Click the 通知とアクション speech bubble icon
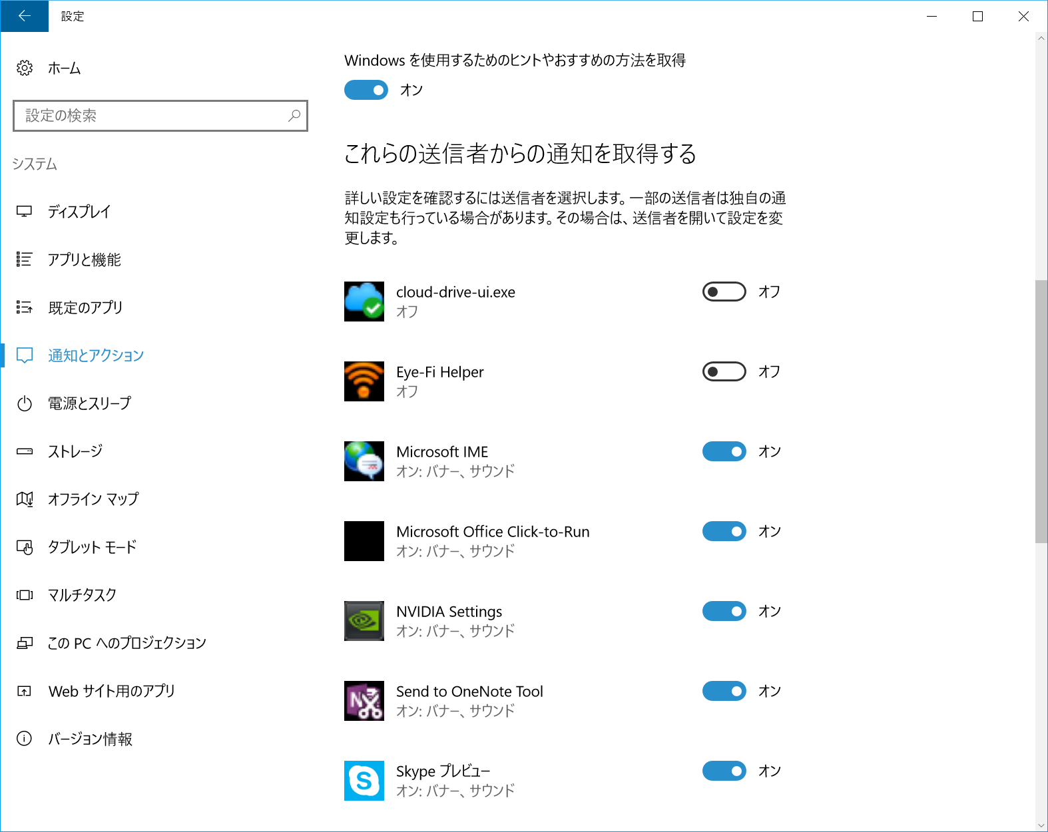 (25, 355)
